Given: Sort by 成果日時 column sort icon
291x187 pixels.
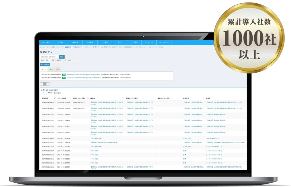Looking at the screenshot, I should coord(55,98).
